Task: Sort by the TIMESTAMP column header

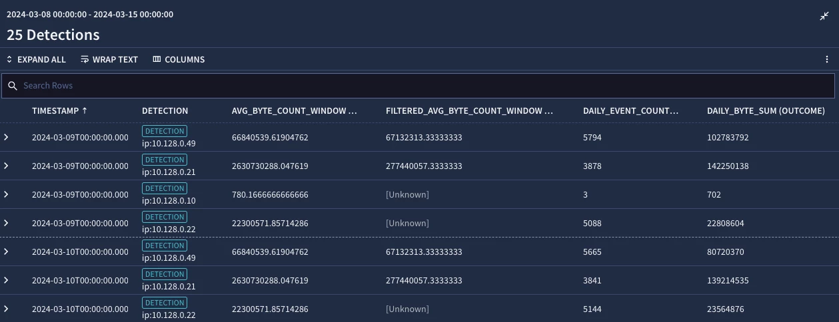Action: 59,111
